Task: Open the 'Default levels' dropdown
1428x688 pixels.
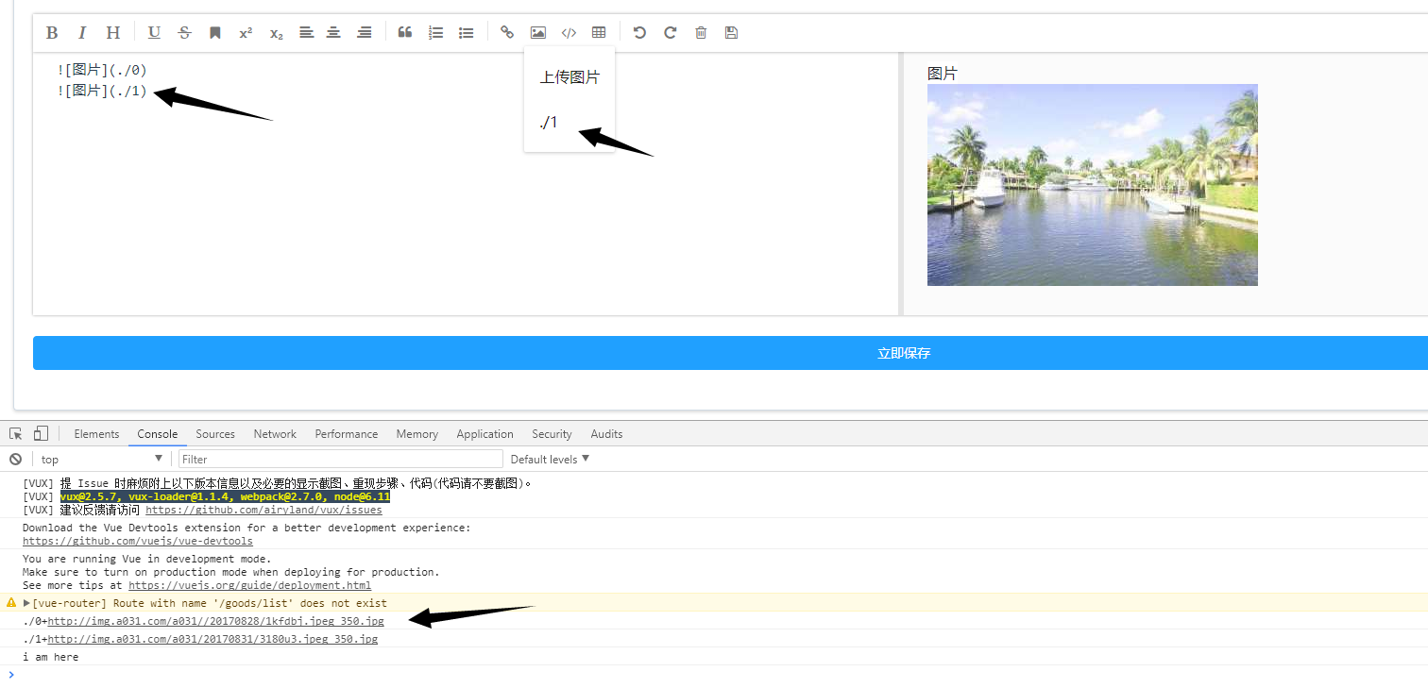Action: point(549,459)
